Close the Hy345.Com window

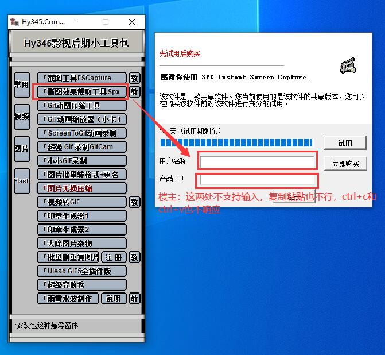pyautogui.click(x=132, y=22)
